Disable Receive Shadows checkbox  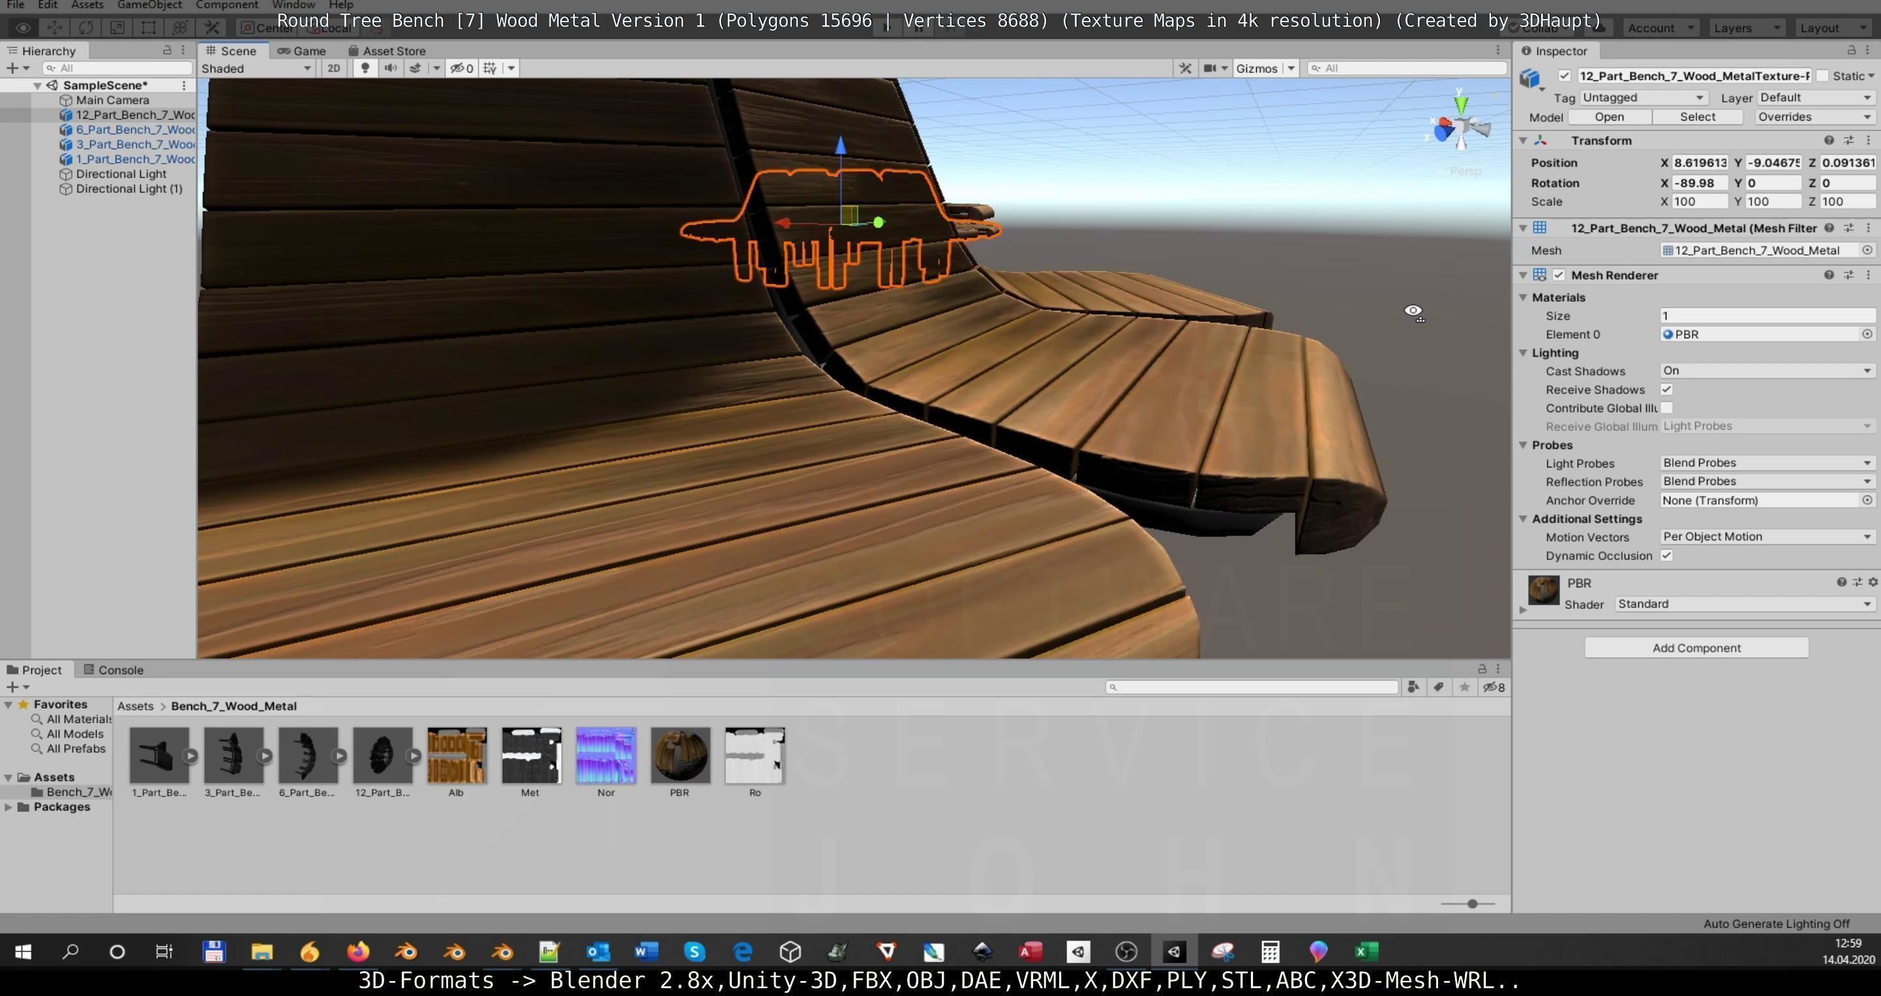tap(1667, 390)
